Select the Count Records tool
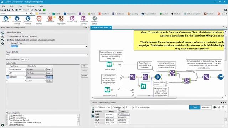Viewport: 228px width, 128px height. pyautogui.click(x=39, y=20)
